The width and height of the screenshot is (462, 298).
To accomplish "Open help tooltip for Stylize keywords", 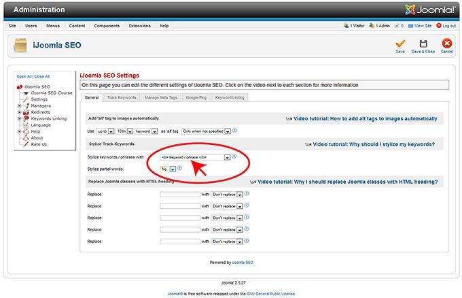I will [x=234, y=156].
